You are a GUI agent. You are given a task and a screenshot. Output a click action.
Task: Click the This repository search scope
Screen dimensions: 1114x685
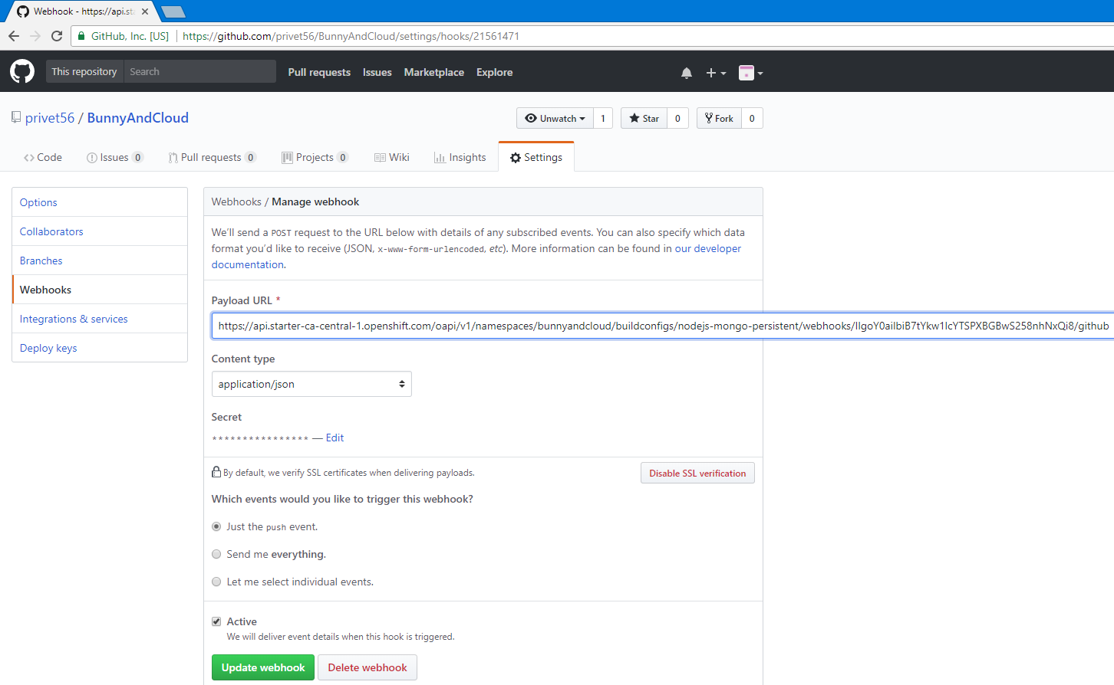(84, 71)
